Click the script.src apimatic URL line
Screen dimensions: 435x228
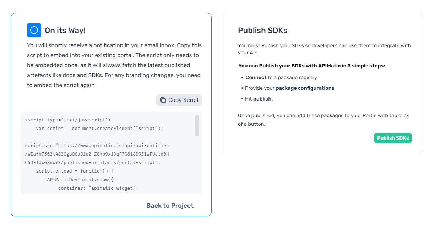97,146
